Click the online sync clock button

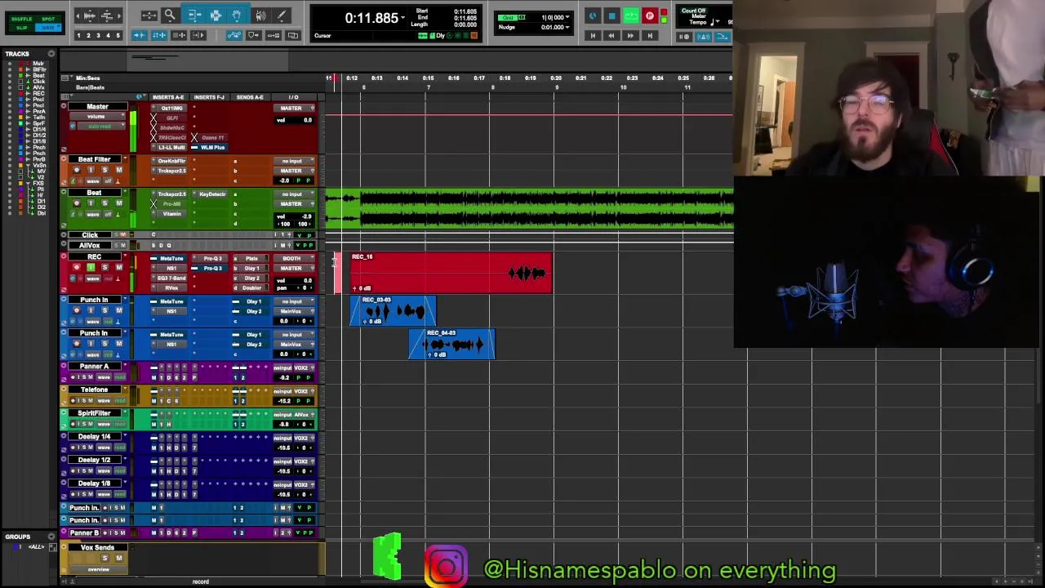593,16
